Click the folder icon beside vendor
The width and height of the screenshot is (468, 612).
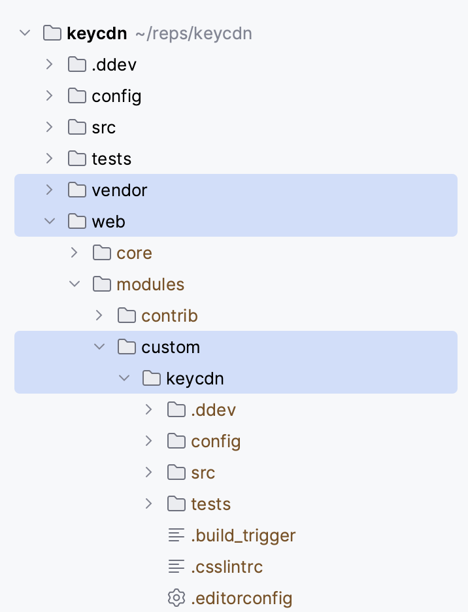coord(77,190)
